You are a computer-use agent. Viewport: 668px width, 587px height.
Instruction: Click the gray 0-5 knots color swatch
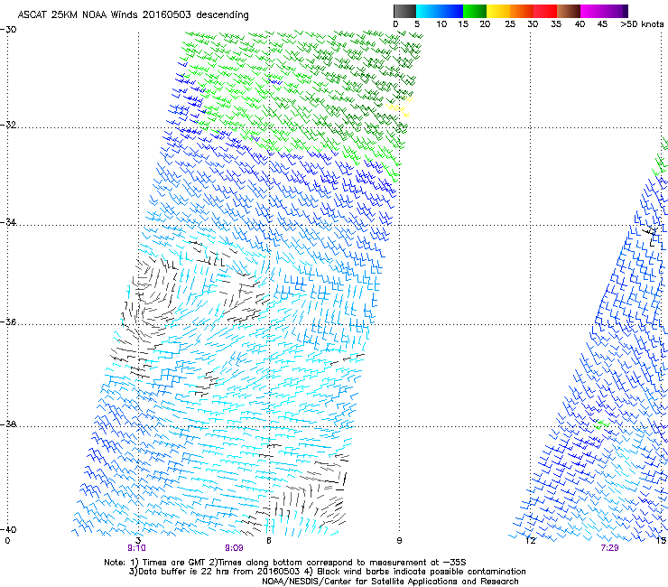(404, 11)
